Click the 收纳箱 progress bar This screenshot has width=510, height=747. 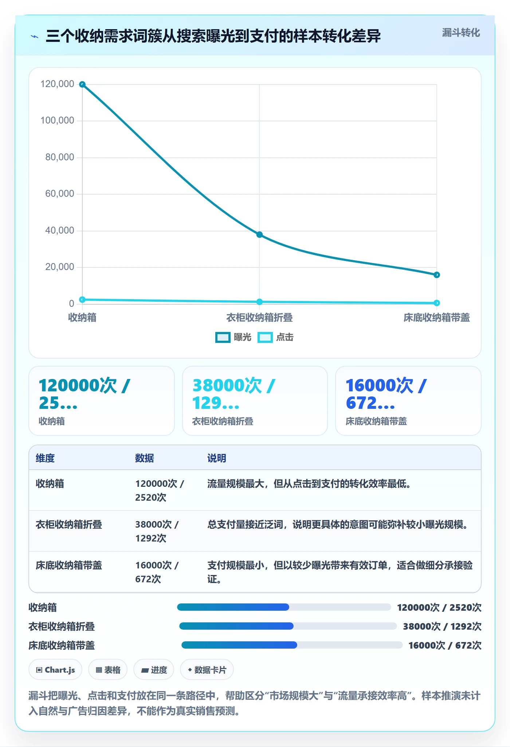coord(284,607)
